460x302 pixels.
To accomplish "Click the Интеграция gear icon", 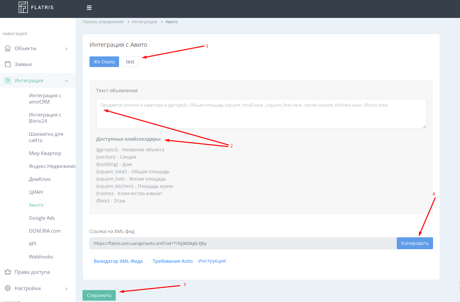I will [x=8, y=81].
